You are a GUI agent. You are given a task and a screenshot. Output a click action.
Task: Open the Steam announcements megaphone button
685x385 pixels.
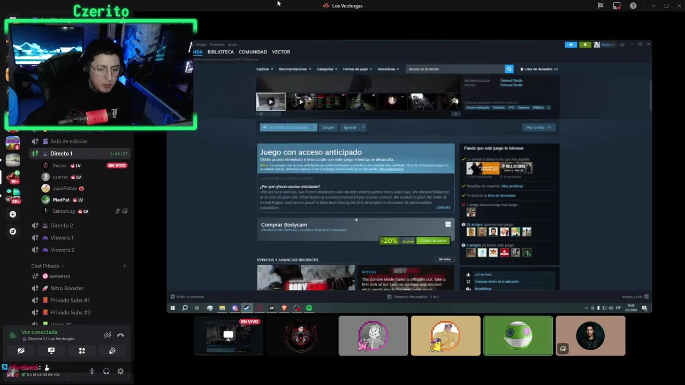pos(571,44)
